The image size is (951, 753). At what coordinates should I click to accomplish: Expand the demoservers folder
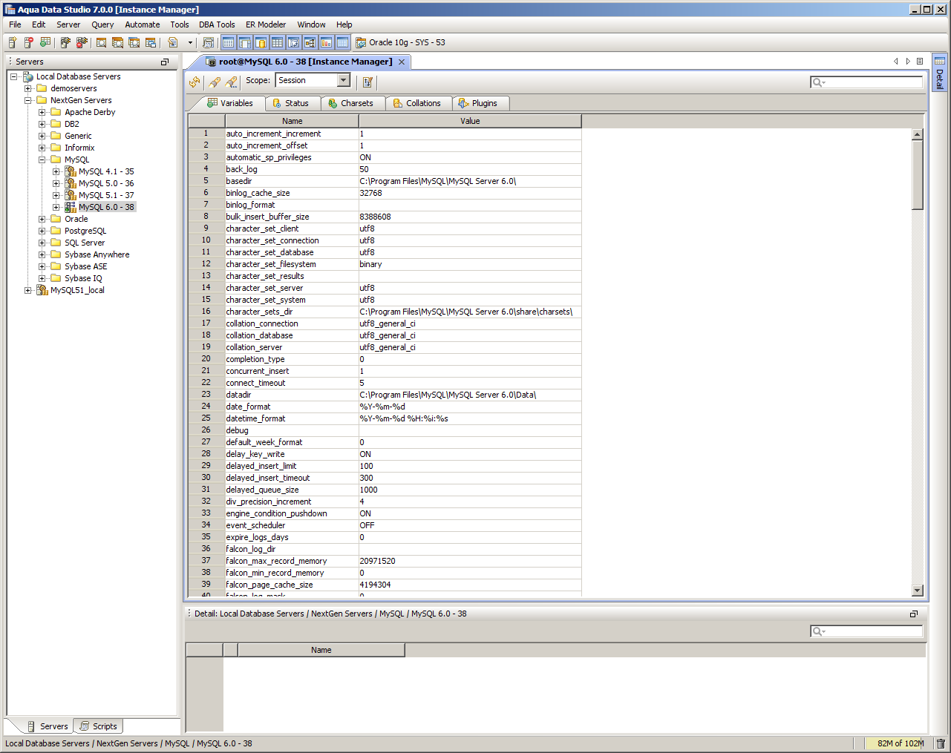[28, 88]
